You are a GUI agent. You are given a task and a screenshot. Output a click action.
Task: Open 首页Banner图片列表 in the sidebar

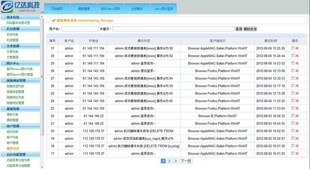tap(20, 69)
